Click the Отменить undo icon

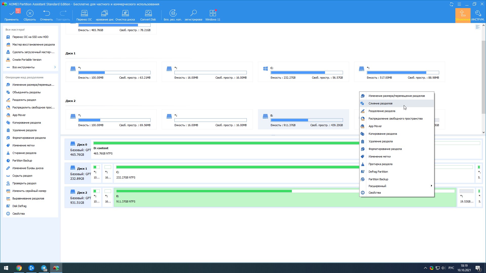tap(46, 15)
